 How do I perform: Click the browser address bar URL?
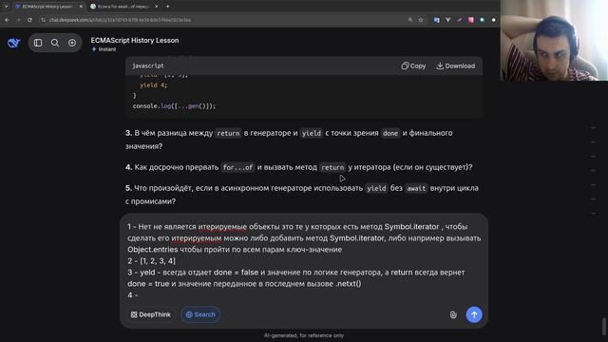tap(121, 20)
